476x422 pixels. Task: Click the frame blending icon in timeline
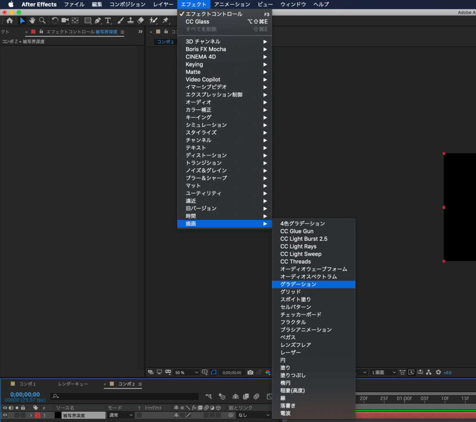click(x=246, y=396)
